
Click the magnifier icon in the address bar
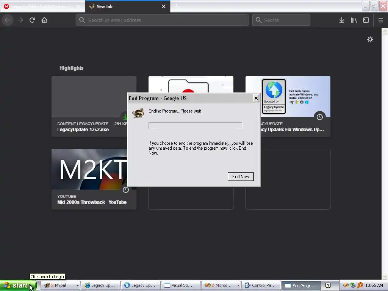(x=82, y=20)
